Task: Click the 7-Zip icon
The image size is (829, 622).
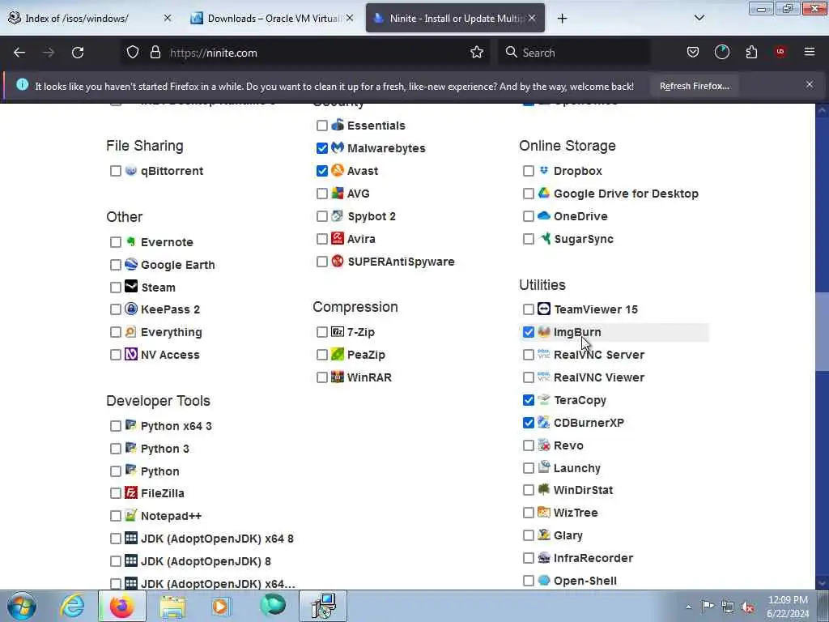Action: tap(338, 331)
